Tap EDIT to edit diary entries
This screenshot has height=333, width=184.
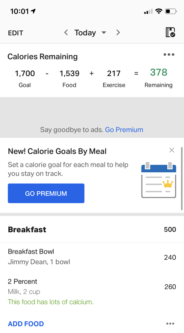(x=15, y=33)
